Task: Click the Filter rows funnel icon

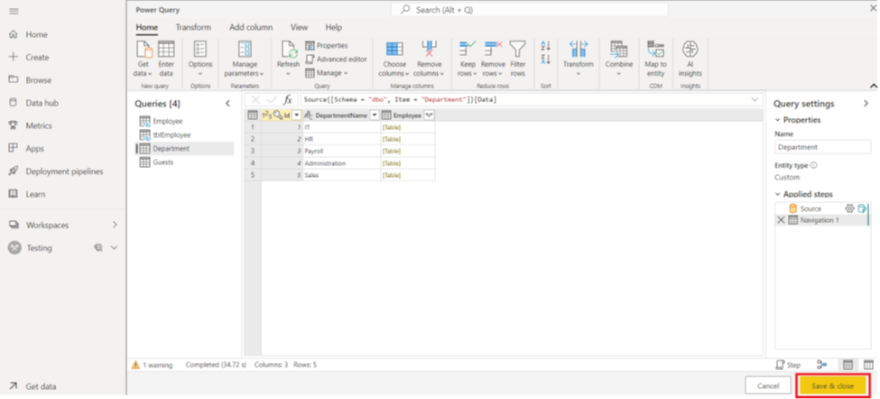Action: click(517, 50)
